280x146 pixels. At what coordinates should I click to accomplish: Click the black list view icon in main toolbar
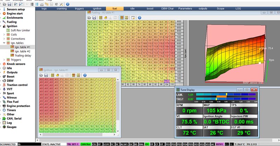[32, 4]
